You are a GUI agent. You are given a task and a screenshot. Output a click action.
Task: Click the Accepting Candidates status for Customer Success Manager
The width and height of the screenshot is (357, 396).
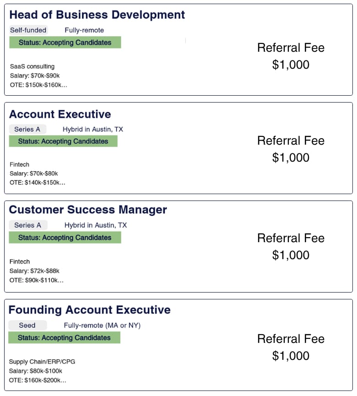(65, 238)
